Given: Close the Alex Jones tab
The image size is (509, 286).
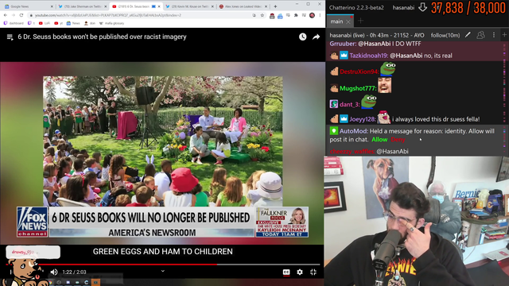Looking at the screenshot, I should pos(266,6).
